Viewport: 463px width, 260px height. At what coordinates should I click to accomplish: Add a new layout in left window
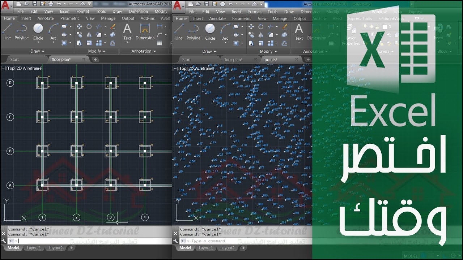(x=72, y=248)
